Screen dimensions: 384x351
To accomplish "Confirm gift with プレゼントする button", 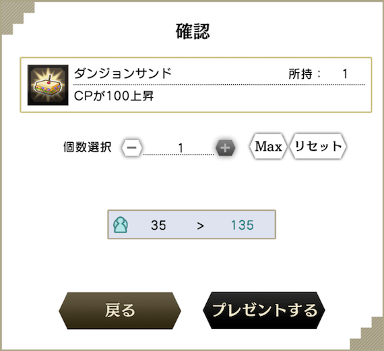I will pyautogui.click(x=264, y=310).
